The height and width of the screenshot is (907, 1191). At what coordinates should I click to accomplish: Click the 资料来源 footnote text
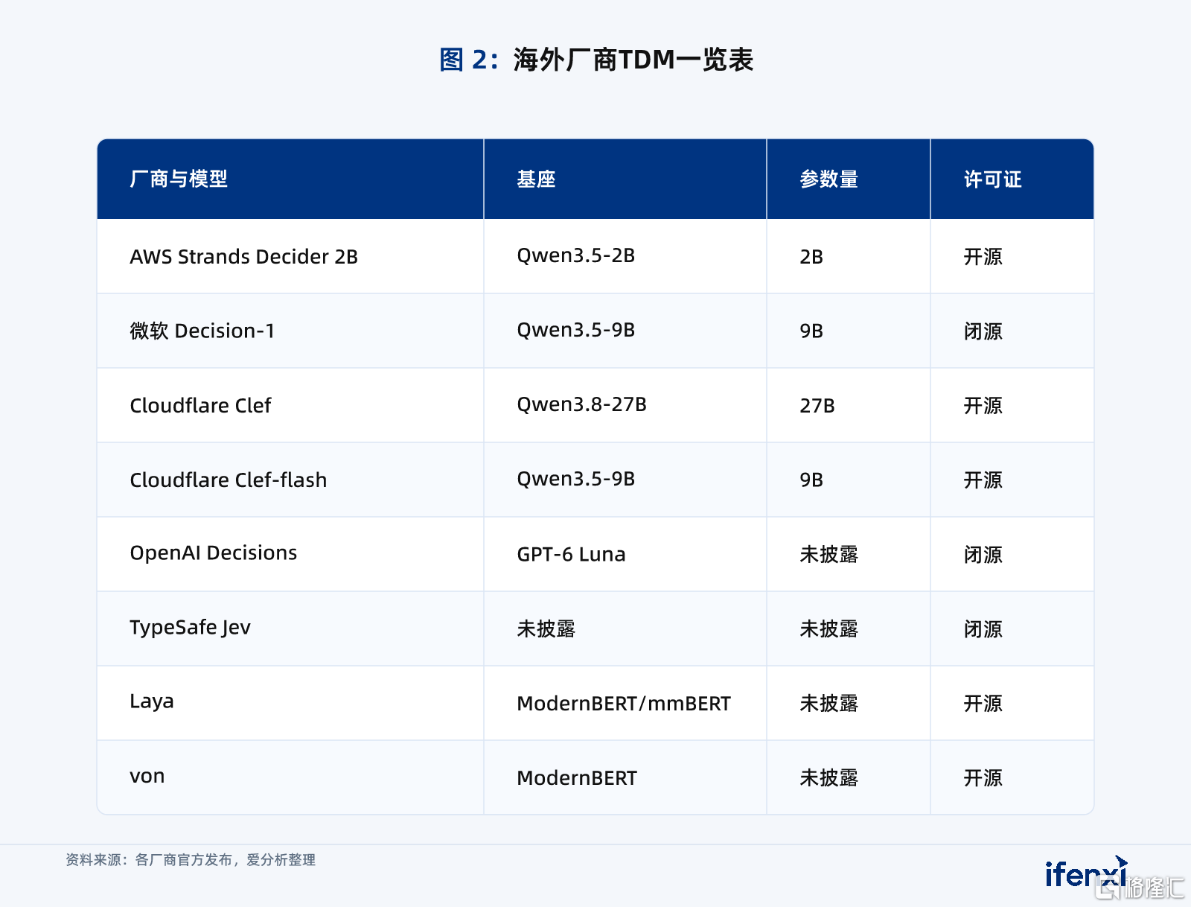(x=191, y=860)
